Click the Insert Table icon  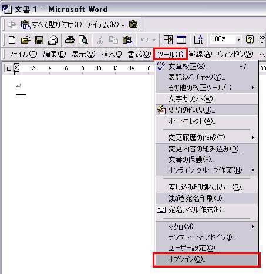(181, 40)
